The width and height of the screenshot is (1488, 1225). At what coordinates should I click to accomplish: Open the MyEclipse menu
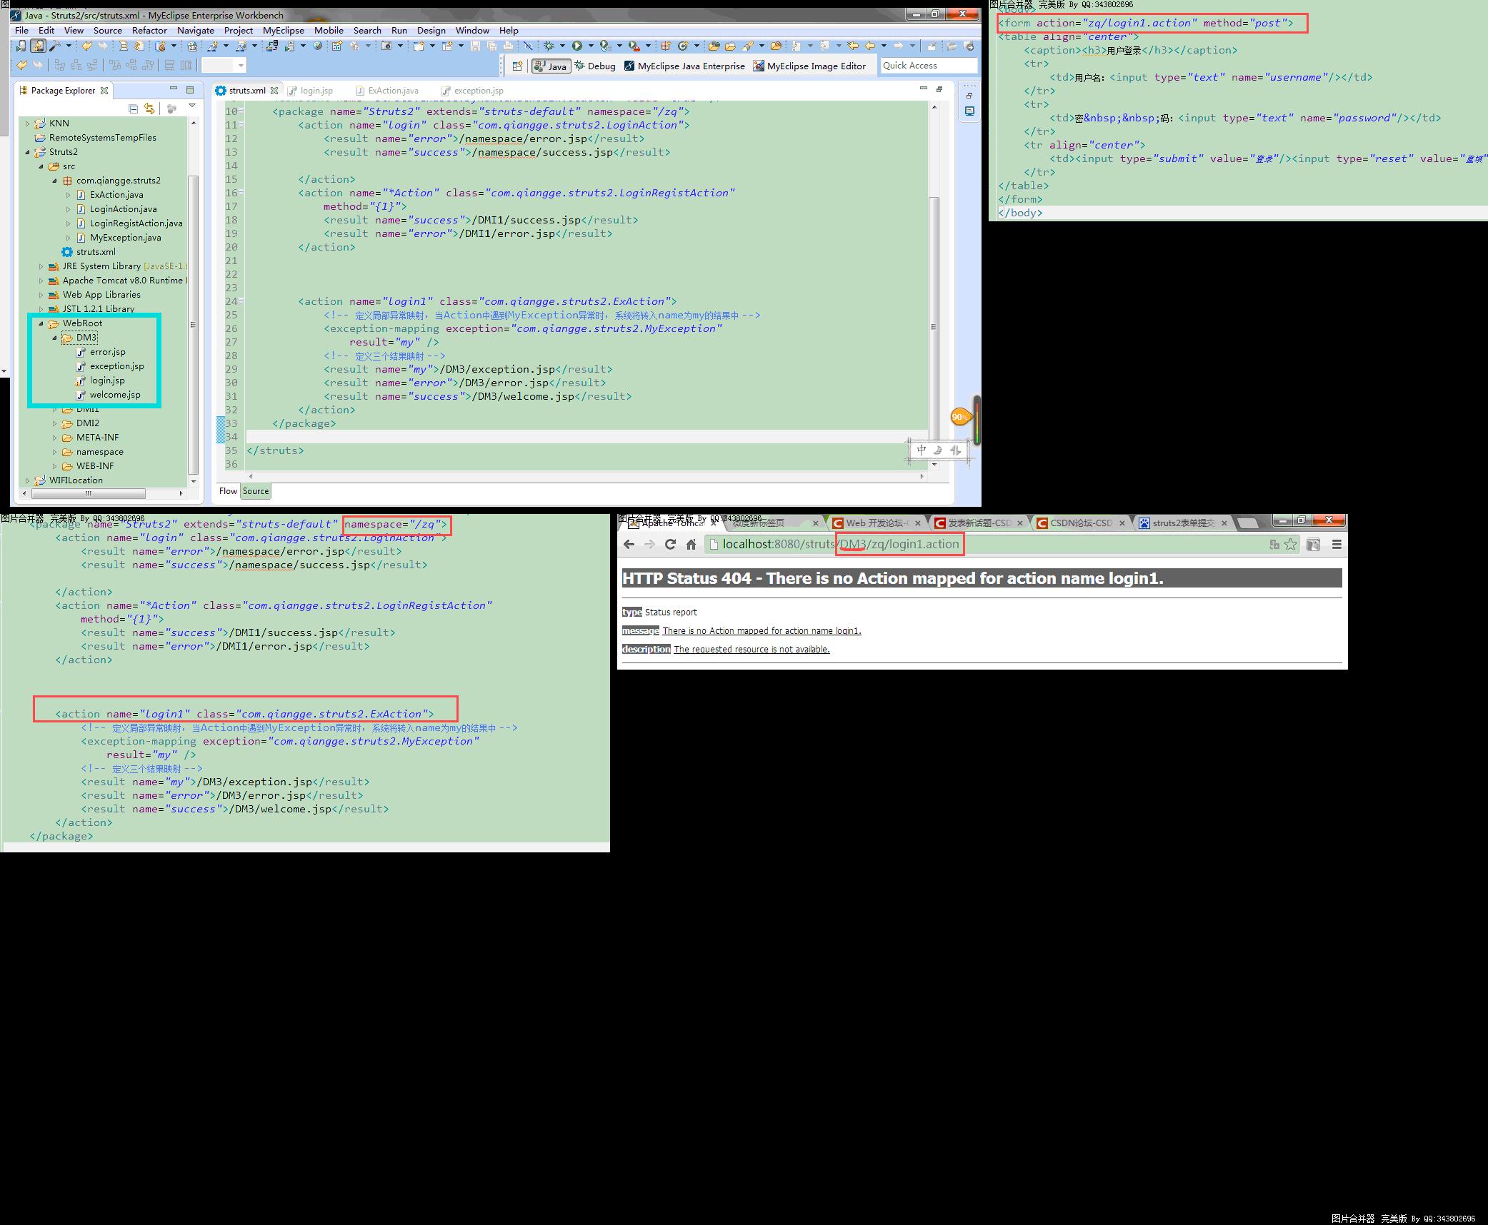coord(283,31)
